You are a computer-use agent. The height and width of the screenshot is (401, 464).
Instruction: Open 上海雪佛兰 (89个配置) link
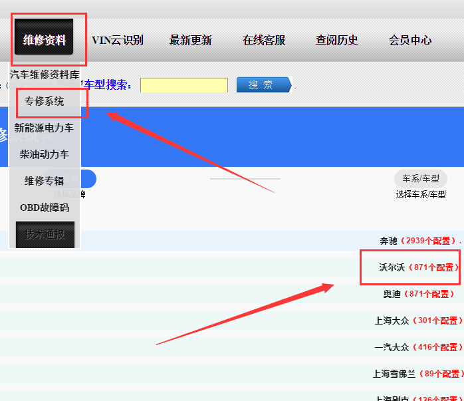click(418, 374)
